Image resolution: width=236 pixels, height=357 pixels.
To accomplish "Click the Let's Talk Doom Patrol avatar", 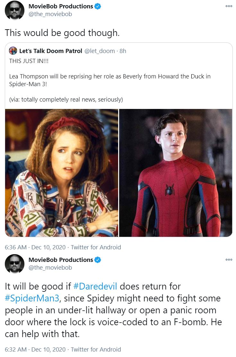I will 13,50.
